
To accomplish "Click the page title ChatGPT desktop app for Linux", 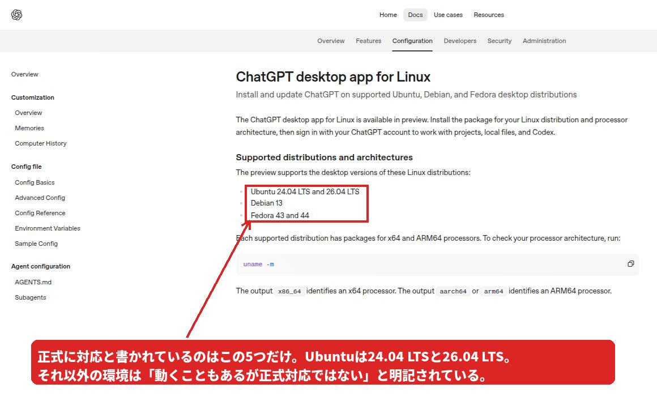I will click(x=333, y=76).
